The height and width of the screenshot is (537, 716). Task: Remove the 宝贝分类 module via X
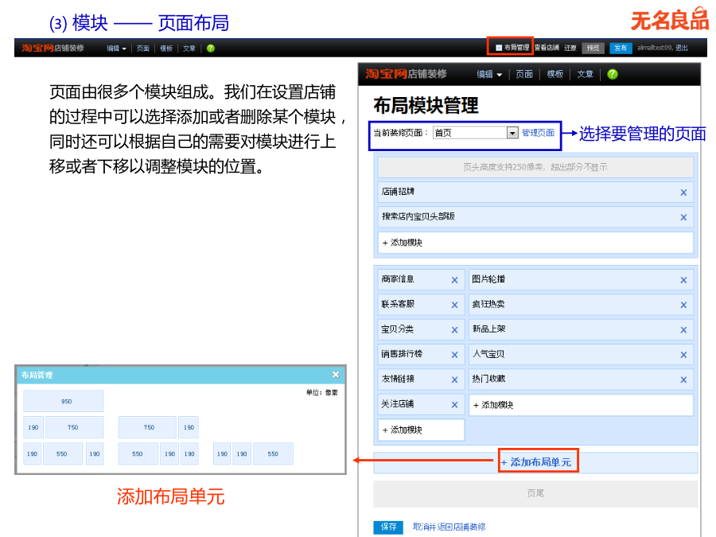pos(454,329)
